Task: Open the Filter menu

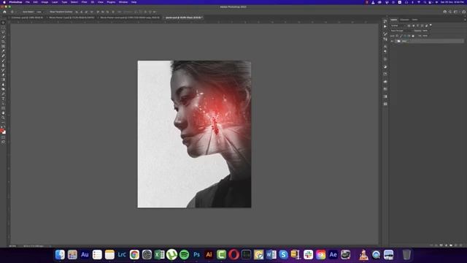Action: pos(85,2)
